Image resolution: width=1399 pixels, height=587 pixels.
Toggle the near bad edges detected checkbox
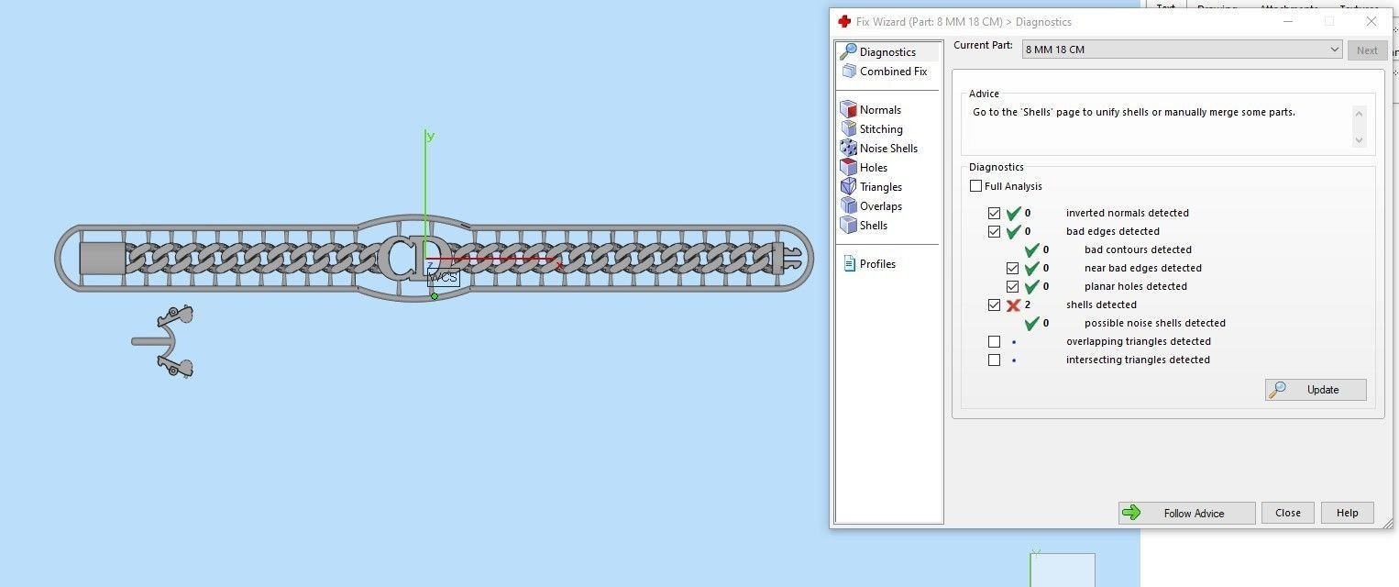[1012, 268]
